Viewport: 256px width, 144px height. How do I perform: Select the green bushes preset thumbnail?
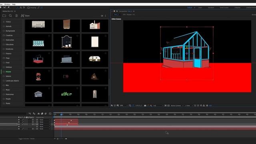point(67,94)
